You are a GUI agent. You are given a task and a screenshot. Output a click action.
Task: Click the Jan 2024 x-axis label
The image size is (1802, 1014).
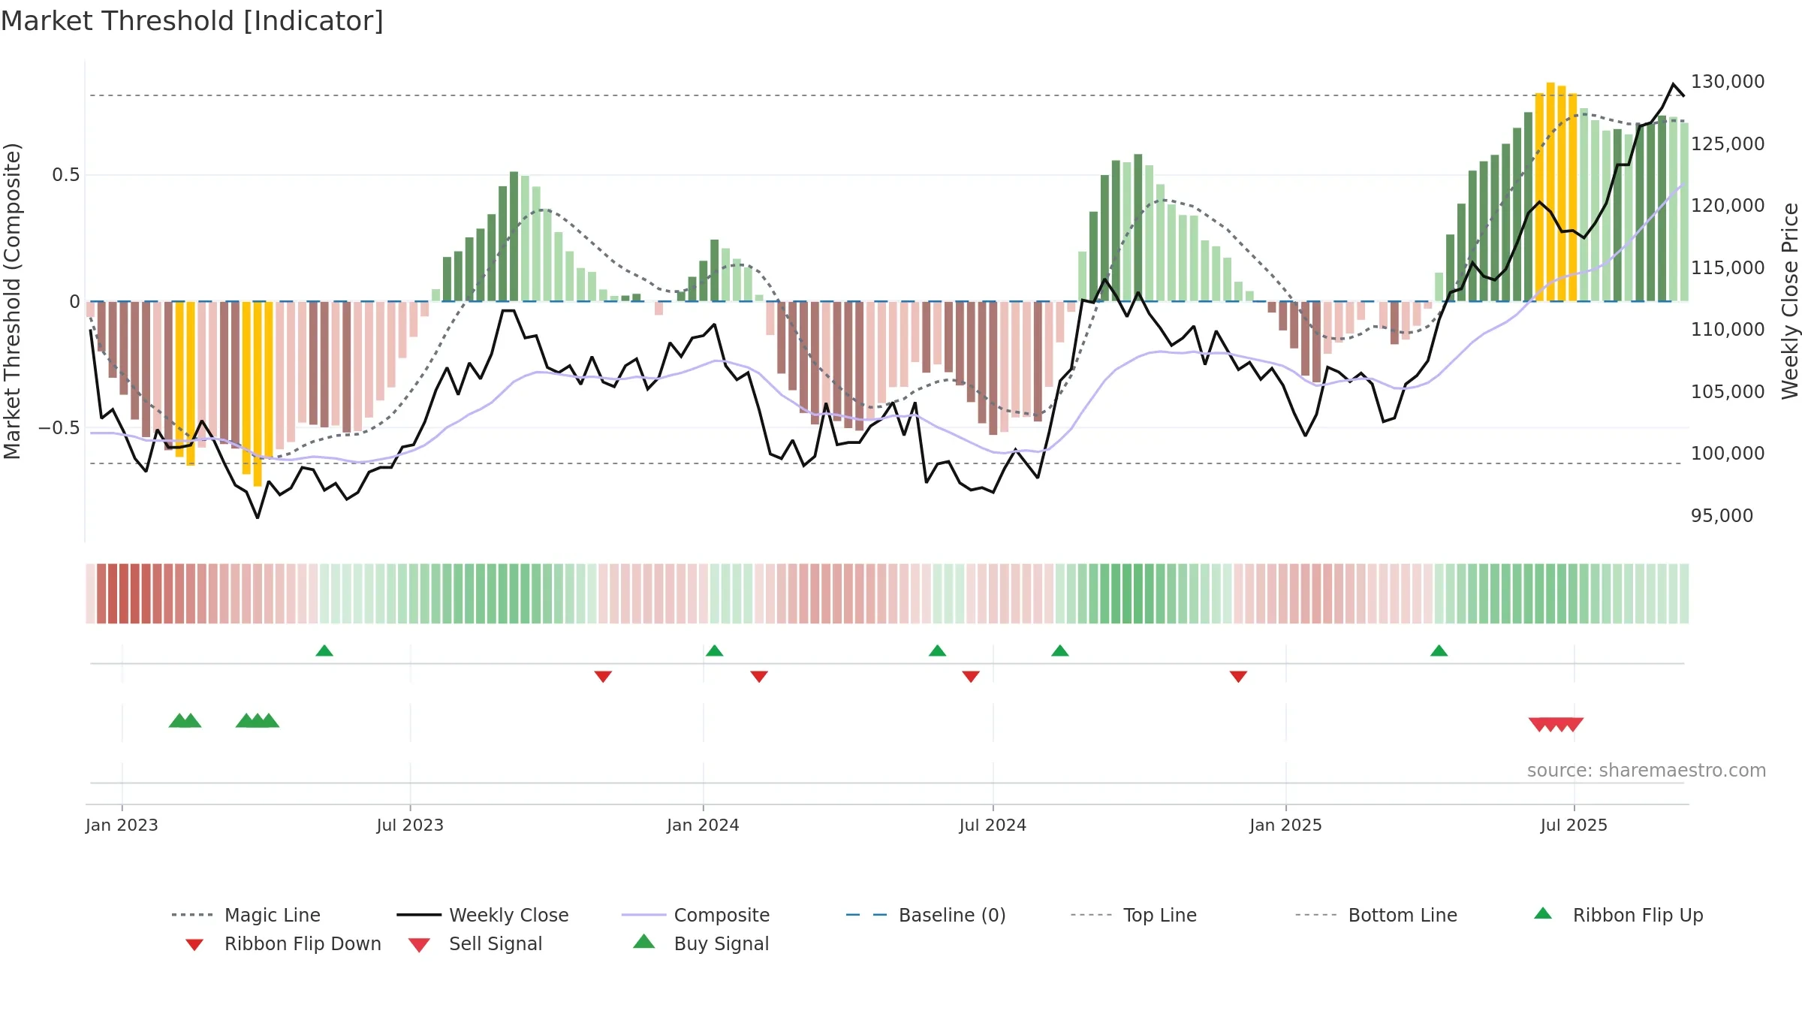coord(703,825)
